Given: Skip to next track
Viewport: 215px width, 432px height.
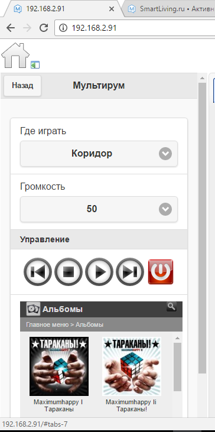Looking at the screenshot, I should (130, 272).
